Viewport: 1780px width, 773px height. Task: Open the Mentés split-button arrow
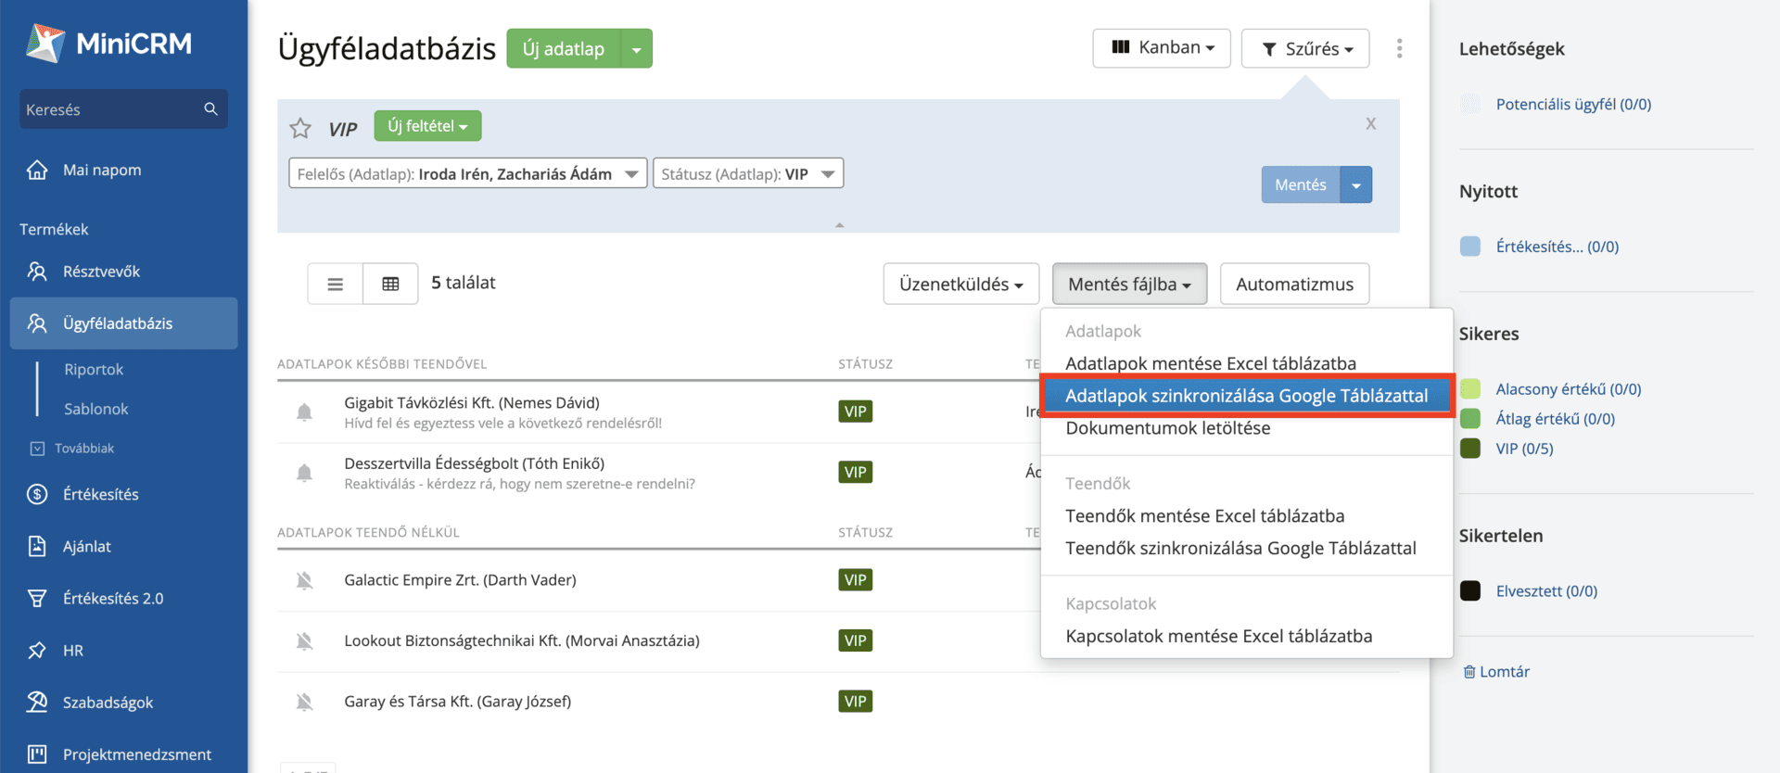coord(1356,184)
